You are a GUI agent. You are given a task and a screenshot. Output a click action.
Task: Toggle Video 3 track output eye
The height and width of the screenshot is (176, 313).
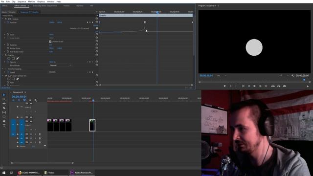point(31,103)
